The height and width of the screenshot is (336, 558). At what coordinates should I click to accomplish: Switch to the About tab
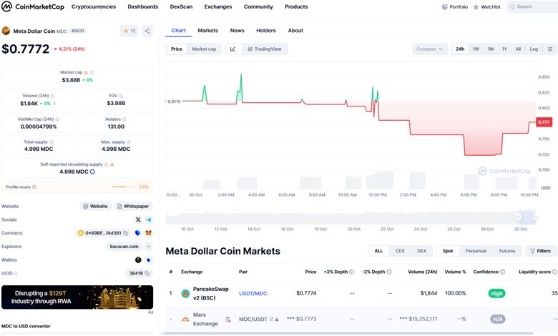(x=295, y=31)
